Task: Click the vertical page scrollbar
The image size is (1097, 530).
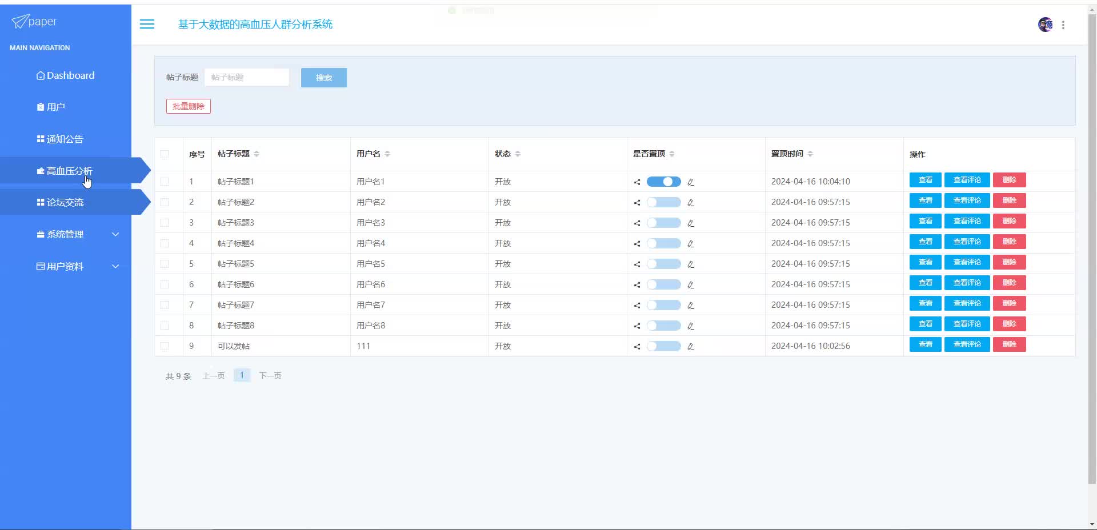Action: (x=1092, y=248)
